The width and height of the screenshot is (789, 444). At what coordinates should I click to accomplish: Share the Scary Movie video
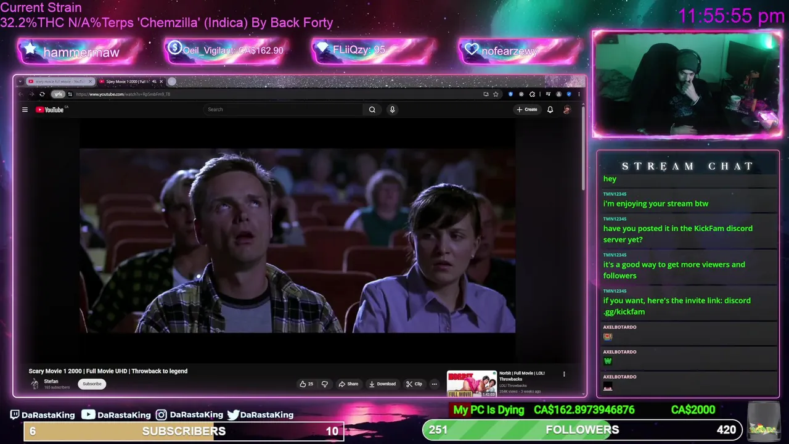click(348, 384)
